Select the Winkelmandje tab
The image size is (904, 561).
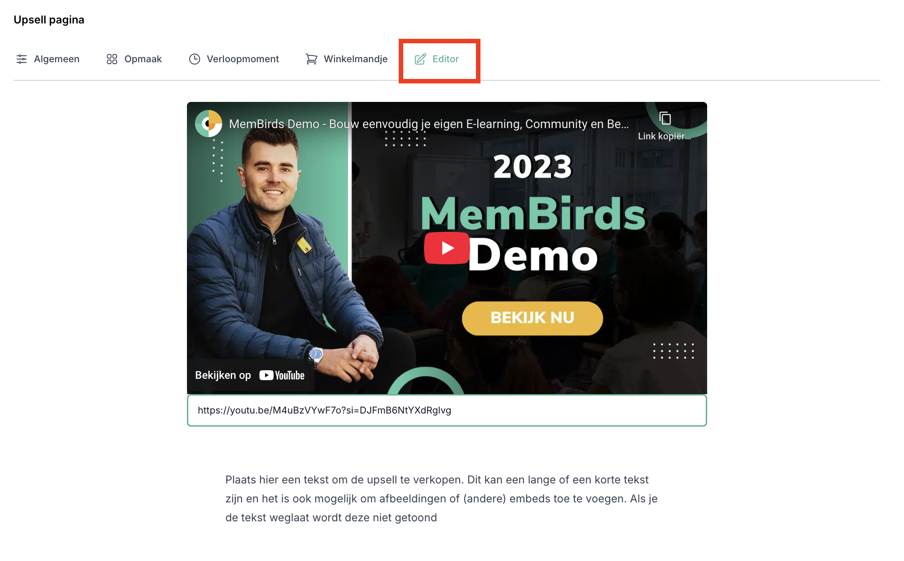(347, 59)
